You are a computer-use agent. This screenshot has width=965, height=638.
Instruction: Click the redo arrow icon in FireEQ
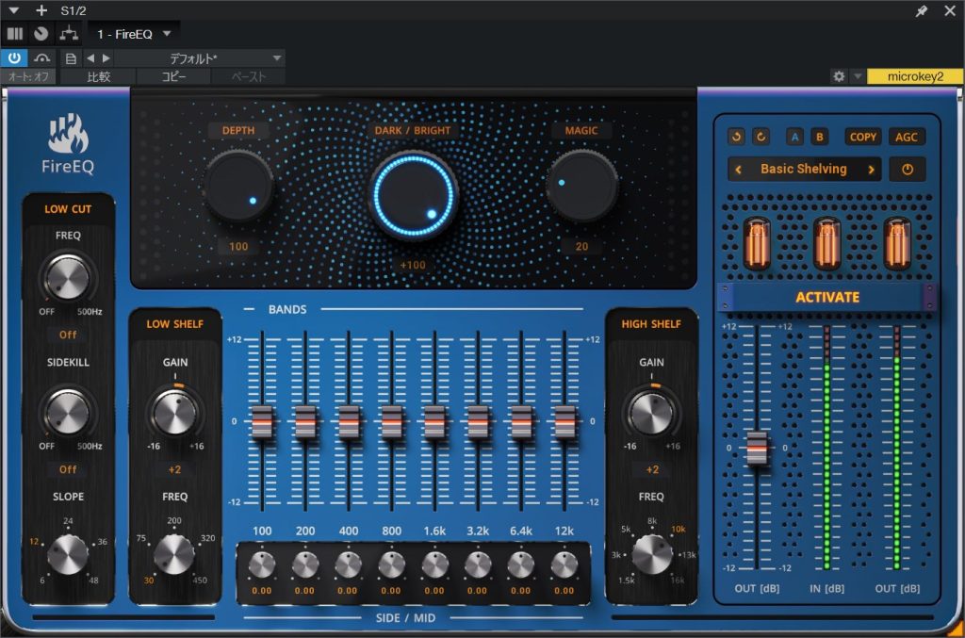(761, 137)
